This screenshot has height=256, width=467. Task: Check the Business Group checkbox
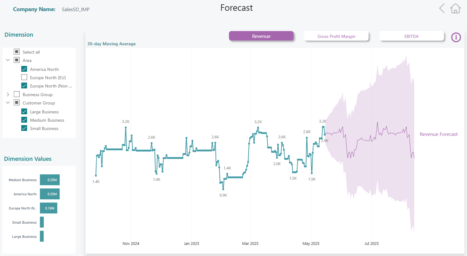tap(17, 94)
